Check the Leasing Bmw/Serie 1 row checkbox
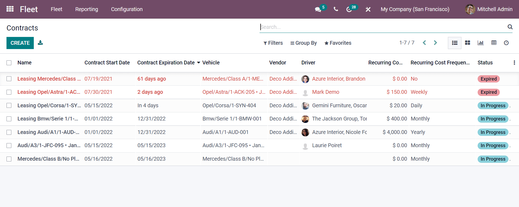Viewport: 519px width, 207px height. click(9, 119)
